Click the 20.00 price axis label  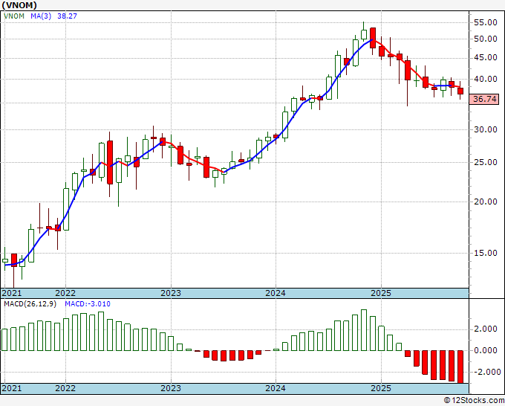(486, 202)
